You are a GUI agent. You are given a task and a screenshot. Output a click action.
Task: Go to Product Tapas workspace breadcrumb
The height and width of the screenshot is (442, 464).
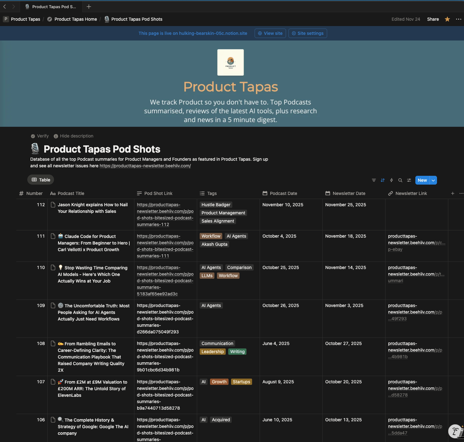click(22, 19)
